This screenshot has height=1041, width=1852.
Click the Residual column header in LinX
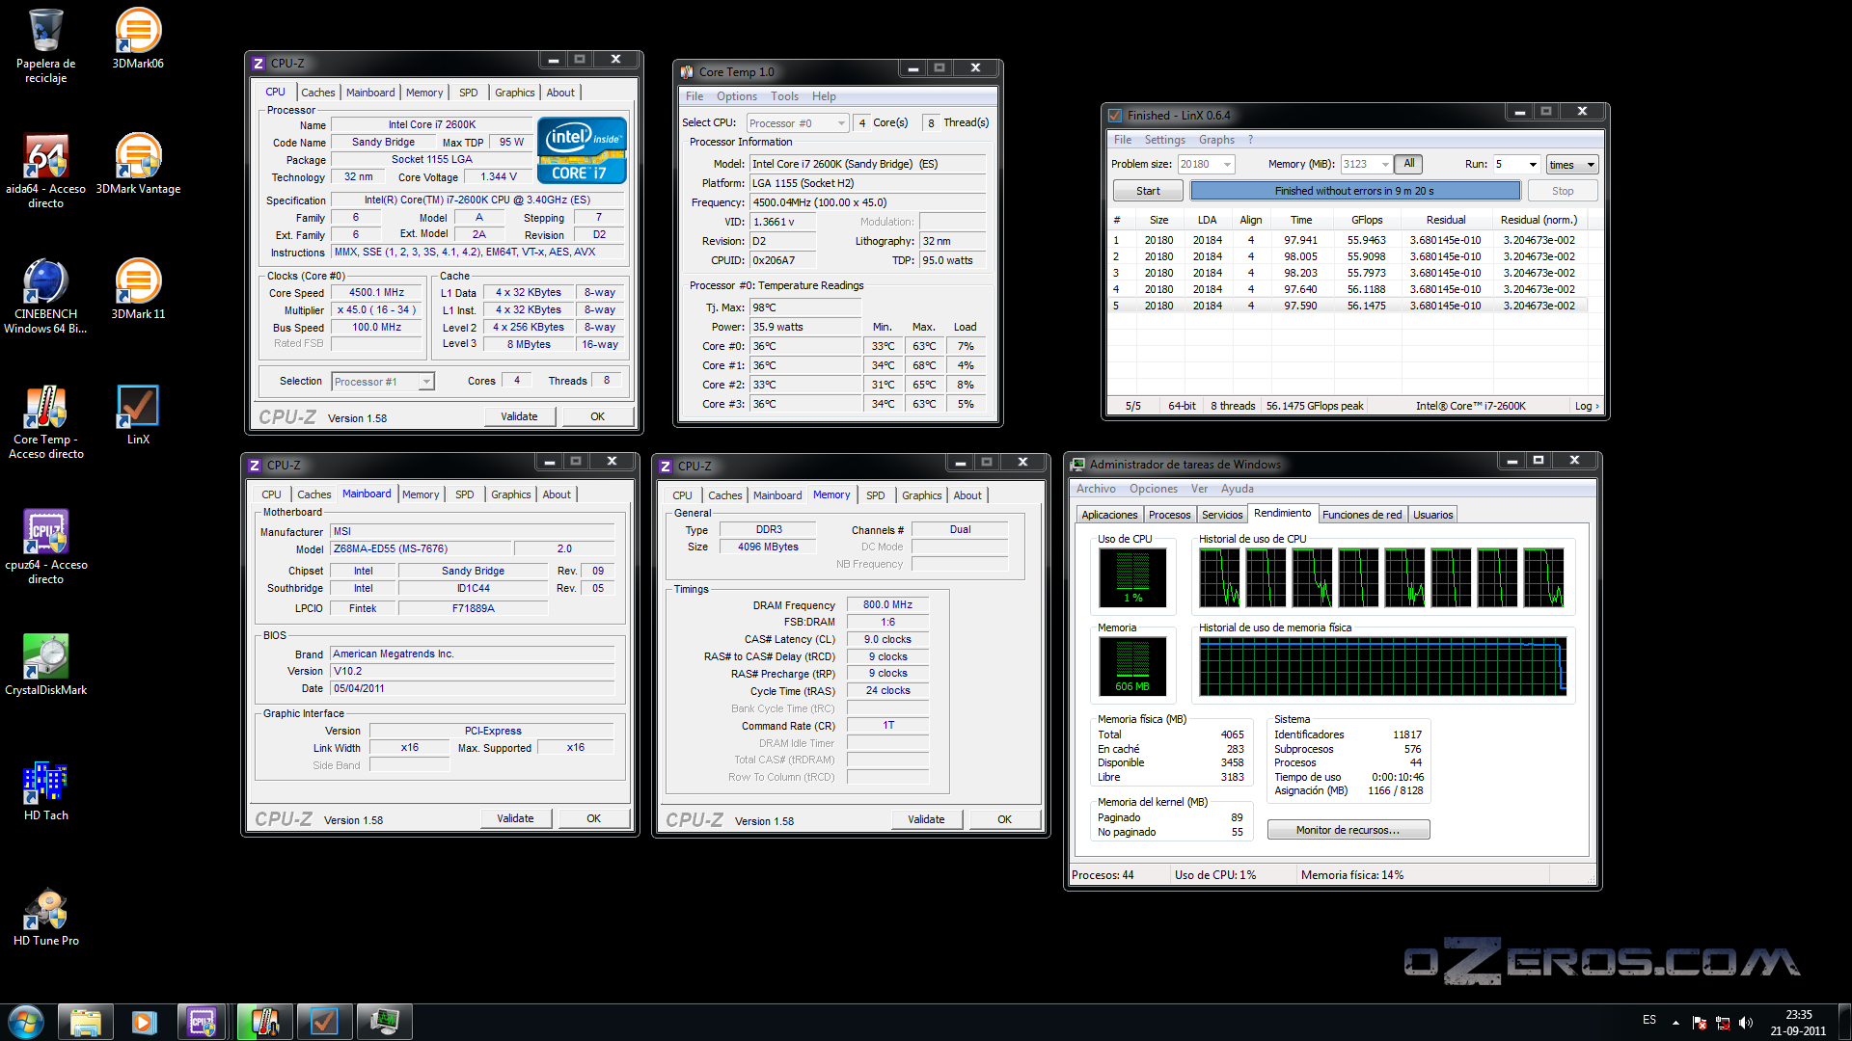(x=1445, y=220)
